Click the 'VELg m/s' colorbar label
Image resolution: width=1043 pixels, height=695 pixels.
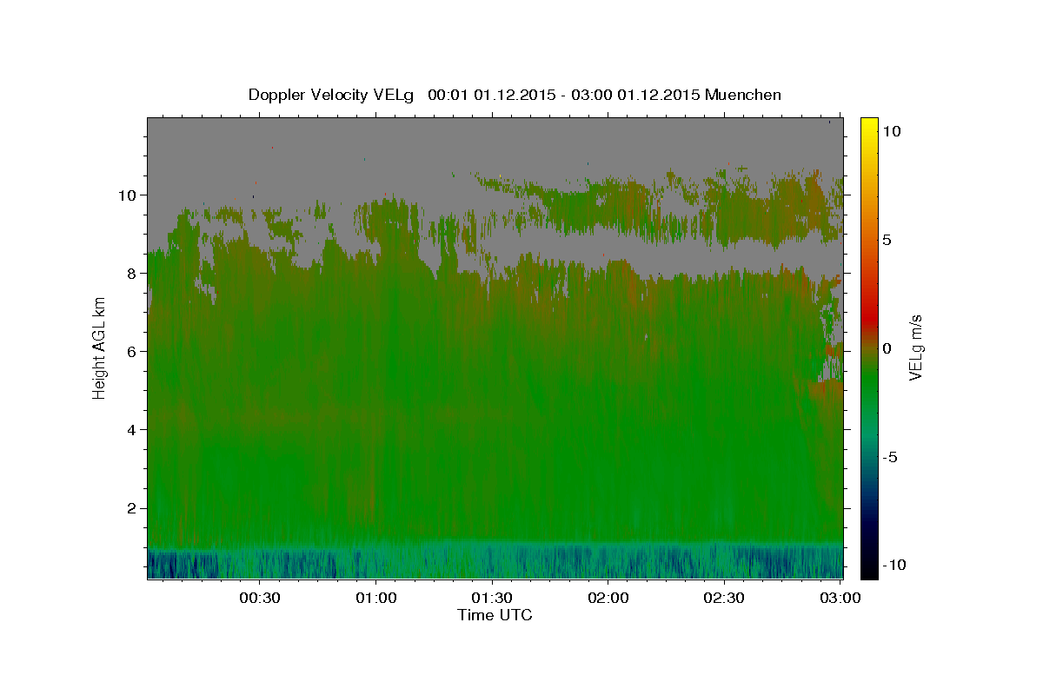click(915, 347)
